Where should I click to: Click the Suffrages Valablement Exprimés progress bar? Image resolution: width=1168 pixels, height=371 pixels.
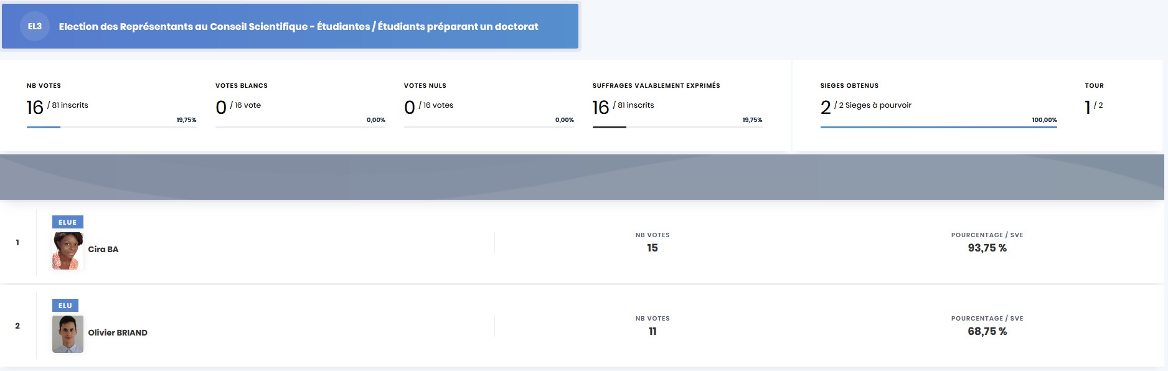677,127
